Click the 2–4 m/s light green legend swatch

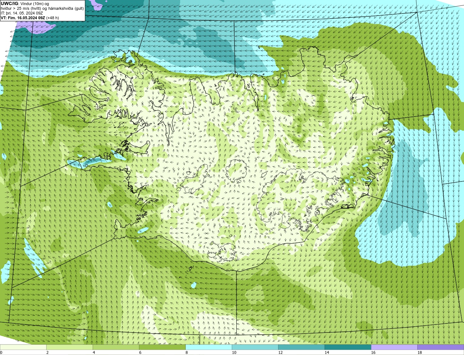[x=70, y=347]
